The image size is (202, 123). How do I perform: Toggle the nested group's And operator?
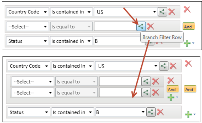click(172, 89)
